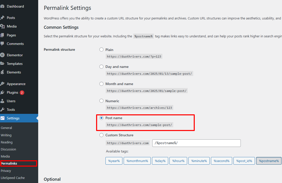Open Discussion settings submenu
Image resolution: width=282 pixels, height=183 pixels.
pyautogui.click(x=8, y=149)
